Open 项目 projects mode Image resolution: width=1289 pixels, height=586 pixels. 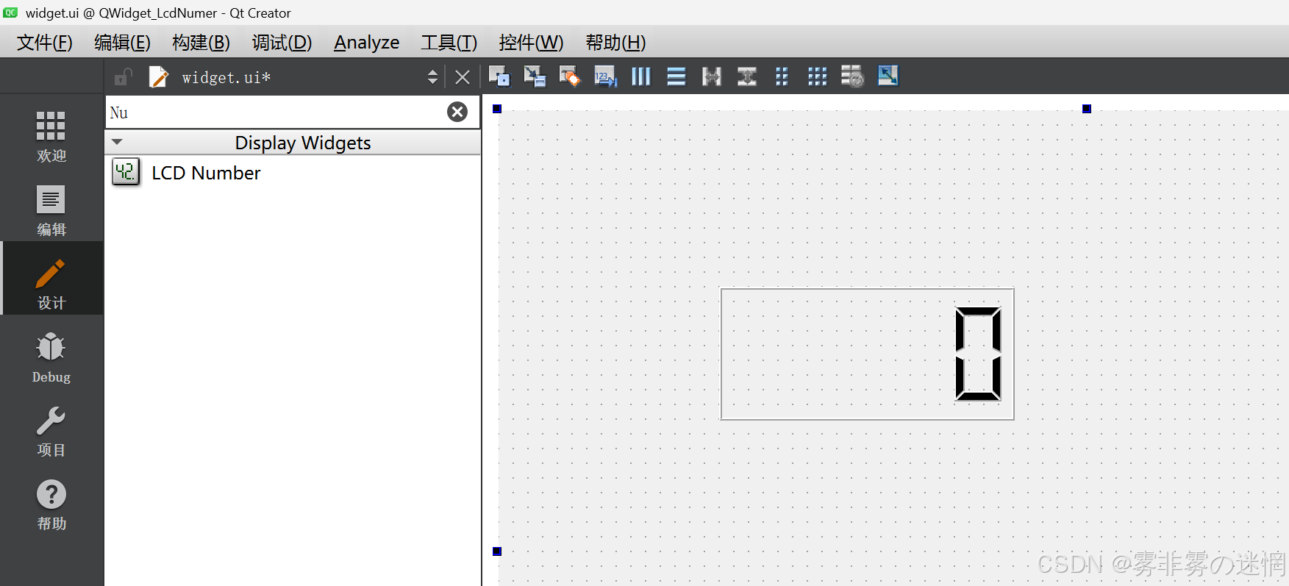[x=51, y=431]
